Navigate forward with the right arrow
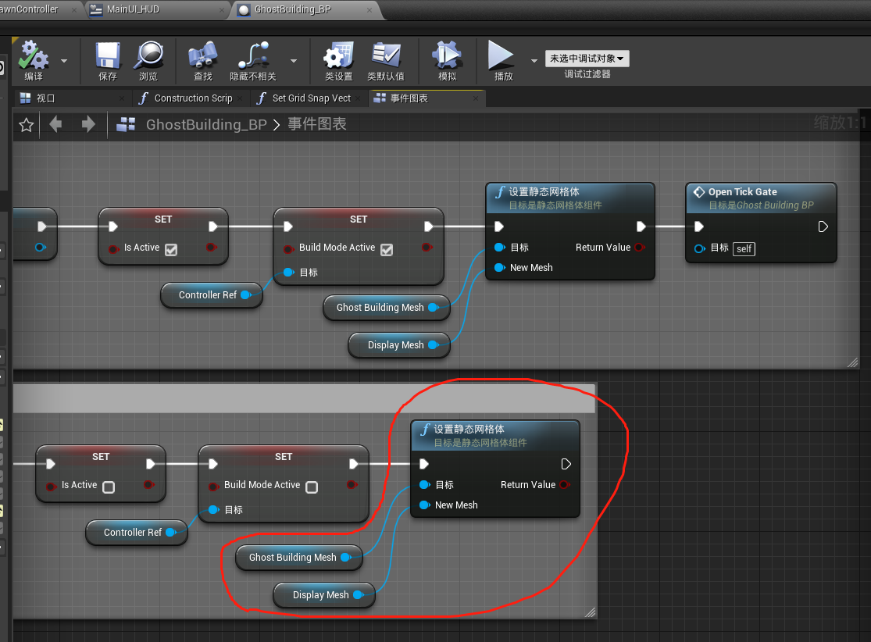Viewport: 871px width, 642px height. click(x=88, y=124)
